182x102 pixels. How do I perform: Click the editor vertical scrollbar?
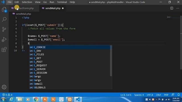181,43
